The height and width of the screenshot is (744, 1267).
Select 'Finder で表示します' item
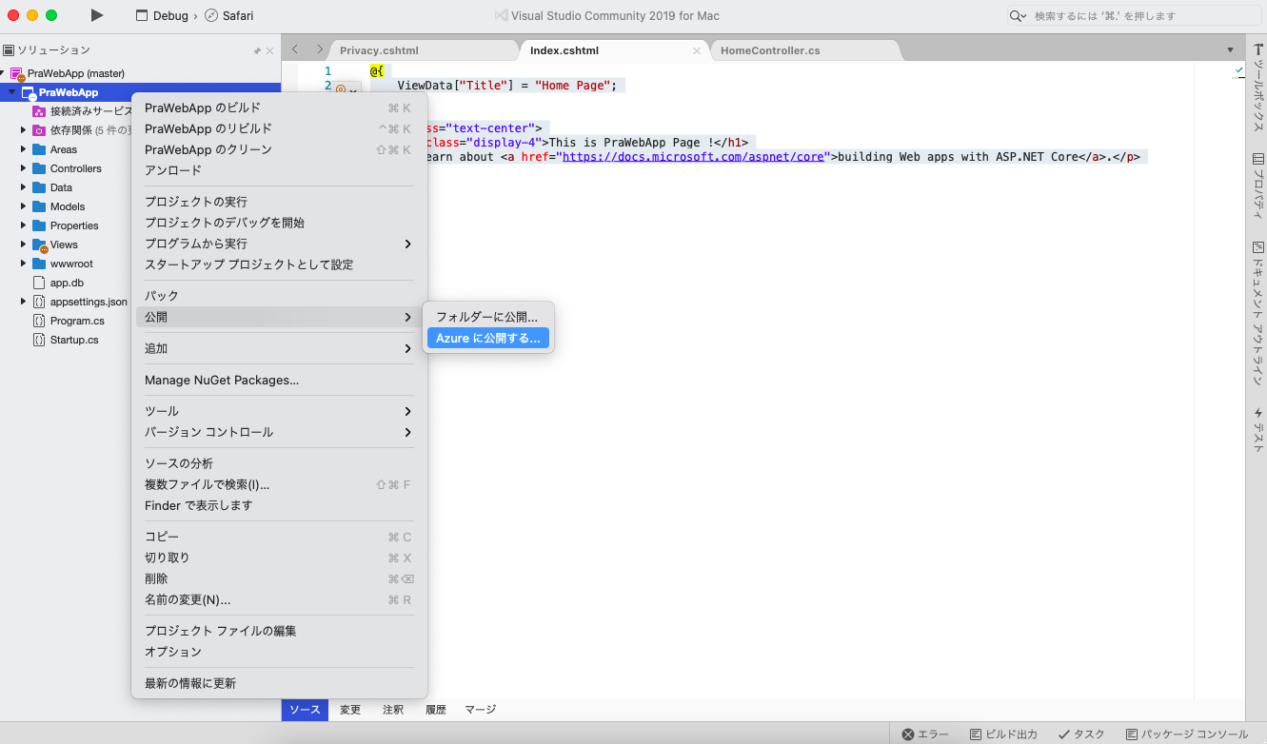point(279,505)
